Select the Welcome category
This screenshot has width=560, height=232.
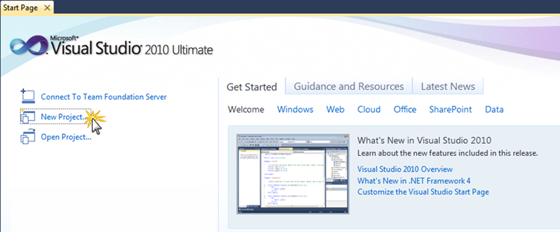pos(246,109)
